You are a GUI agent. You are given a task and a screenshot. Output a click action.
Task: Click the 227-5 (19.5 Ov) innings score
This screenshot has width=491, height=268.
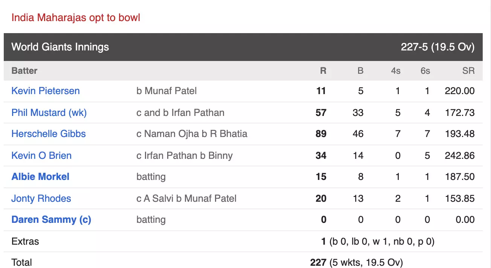coord(438,47)
